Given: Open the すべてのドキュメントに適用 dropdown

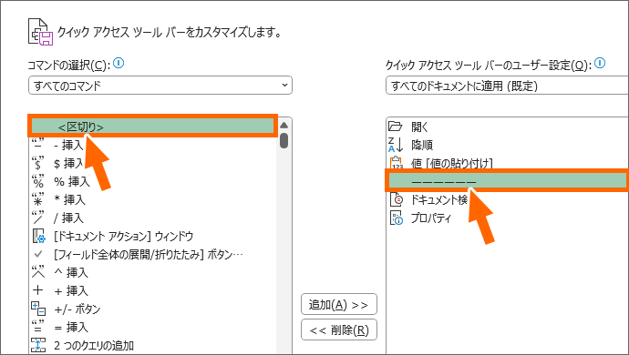Looking at the screenshot, I should (x=507, y=86).
